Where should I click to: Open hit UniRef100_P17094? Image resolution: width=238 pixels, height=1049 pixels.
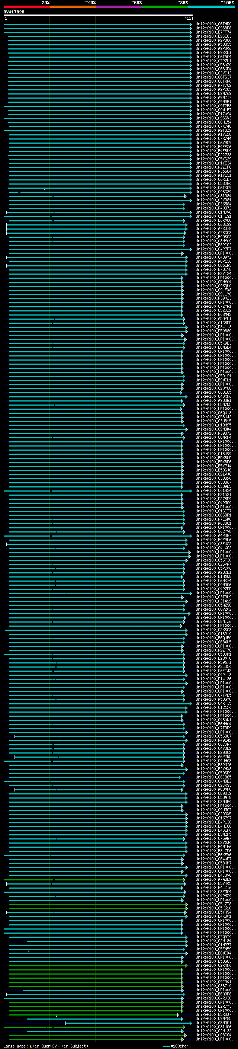213,114
